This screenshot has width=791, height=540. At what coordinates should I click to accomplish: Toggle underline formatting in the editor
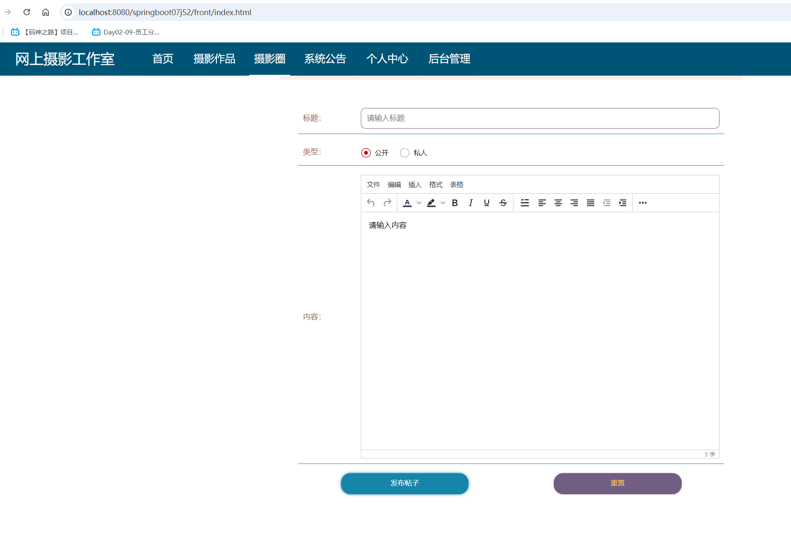click(487, 203)
